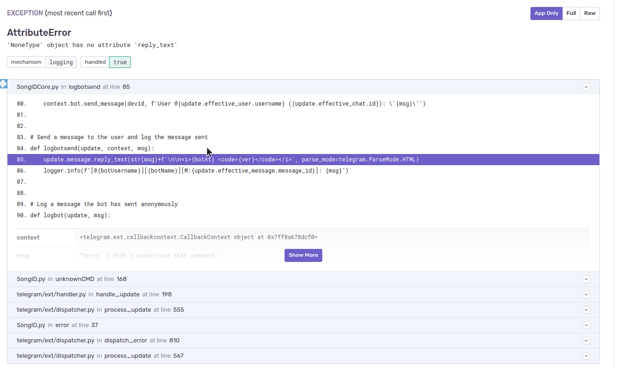Viewport: 618px width, 368px height.
Task: Click the Python platform icon
Action: [3, 84]
